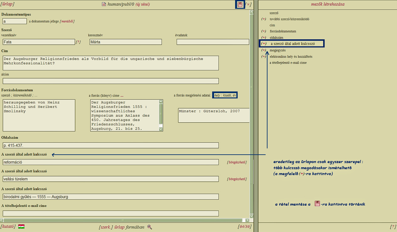Click the Hungarian flag icon
This screenshot has width=397, height=232.
(21, 227)
